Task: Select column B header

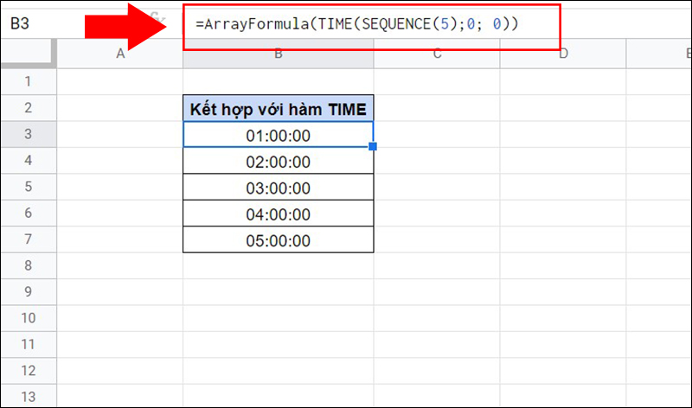Action: pyautogui.click(x=278, y=54)
